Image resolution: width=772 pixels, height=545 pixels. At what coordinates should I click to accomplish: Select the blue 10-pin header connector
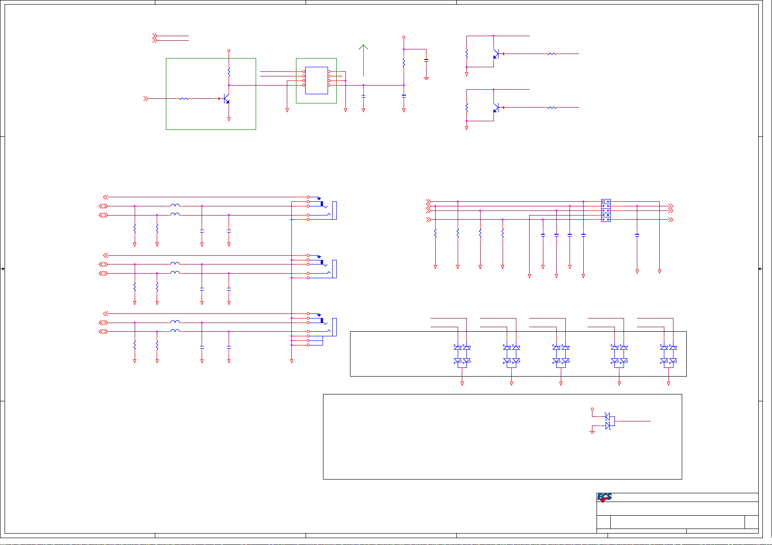click(x=606, y=210)
